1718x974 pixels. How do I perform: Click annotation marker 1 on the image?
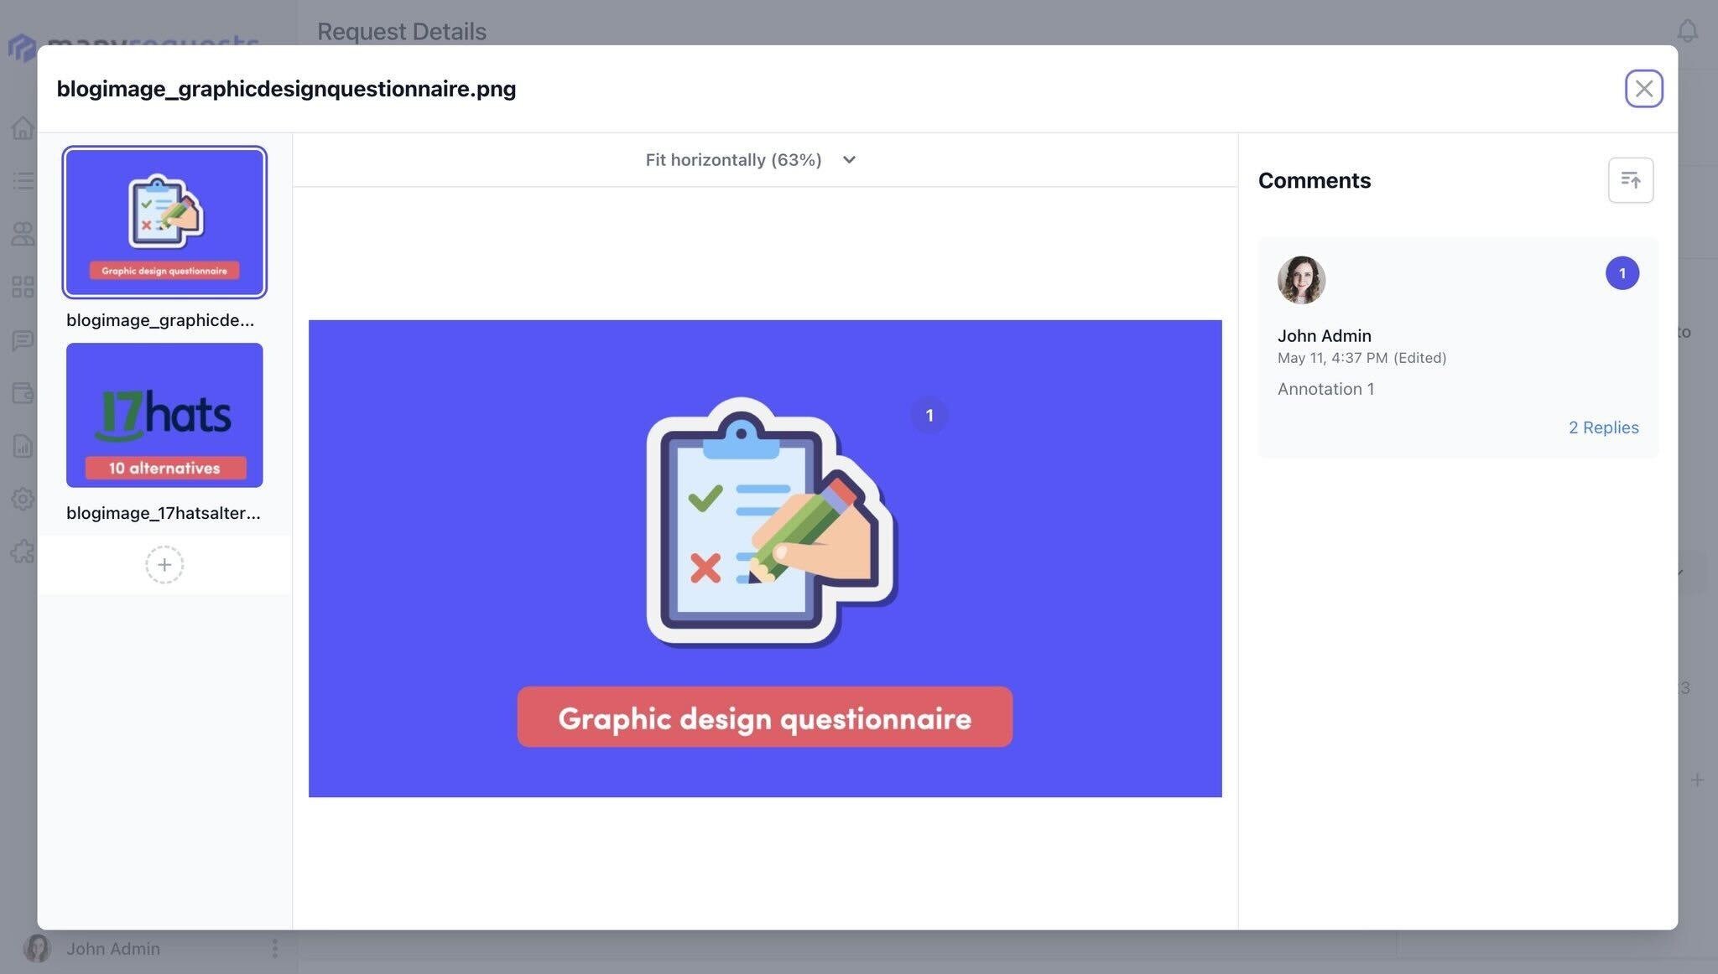tap(929, 415)
